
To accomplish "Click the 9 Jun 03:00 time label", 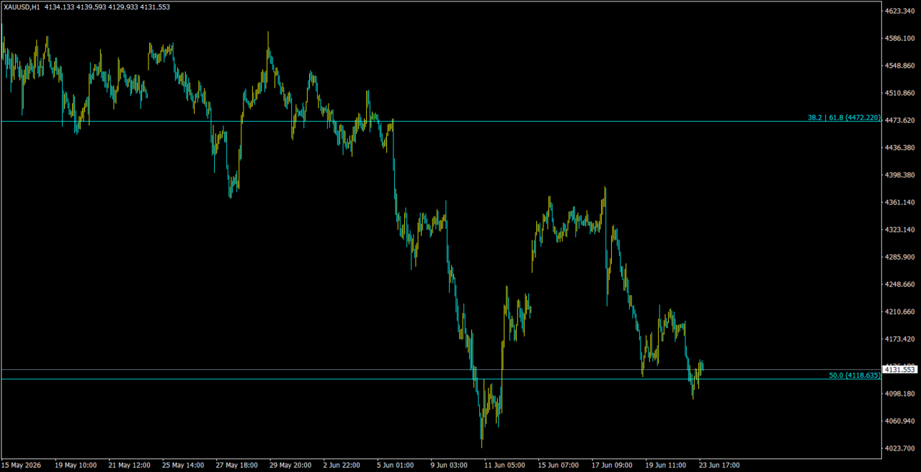I will 449,465.
